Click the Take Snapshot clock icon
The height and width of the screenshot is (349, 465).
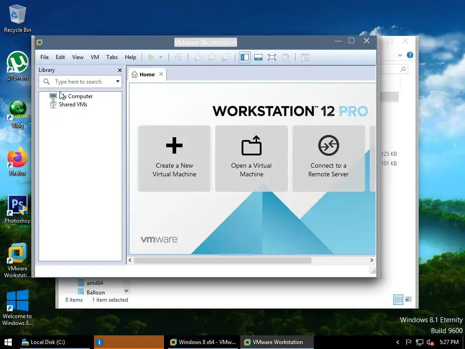click(x=198, y=57)
